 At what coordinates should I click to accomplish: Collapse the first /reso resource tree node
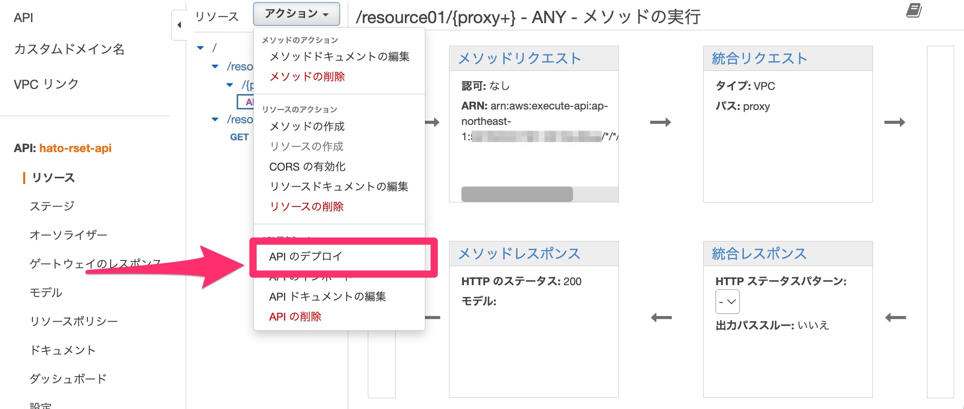(x=216, y=67)
